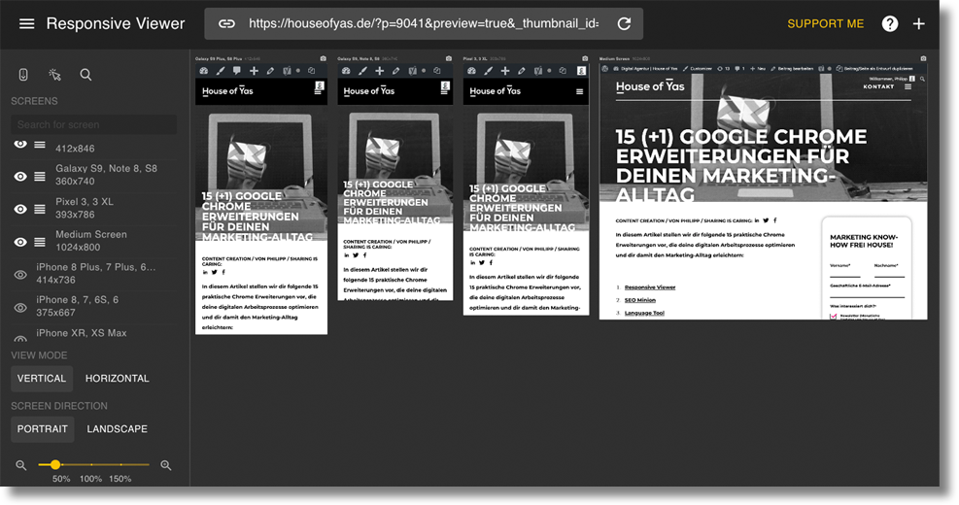
Task: Open Responsive Viewer link in Medium Screen preview
Action: [649, 287]
